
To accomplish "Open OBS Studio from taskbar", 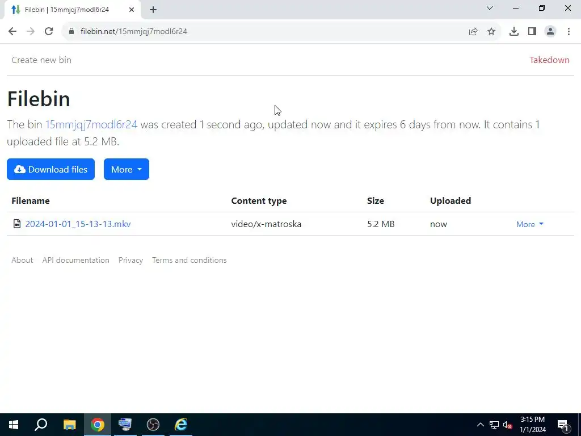I will pos(153,425).
